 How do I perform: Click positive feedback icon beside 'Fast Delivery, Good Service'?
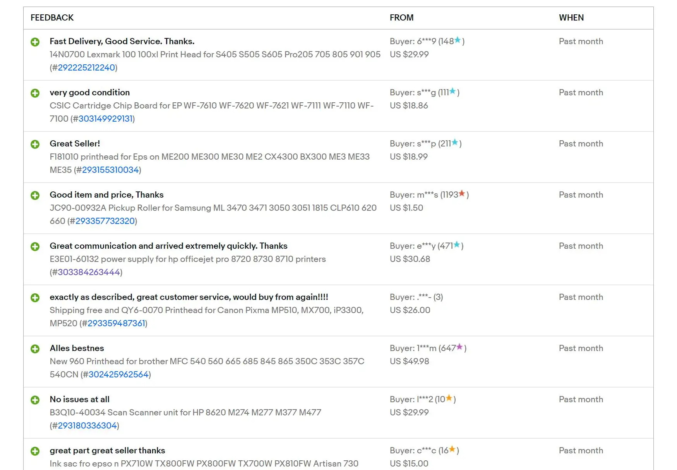35,42
